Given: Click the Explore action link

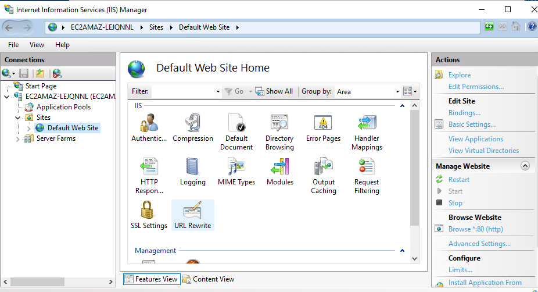Looking at the screenshot, I should [460, 75].
